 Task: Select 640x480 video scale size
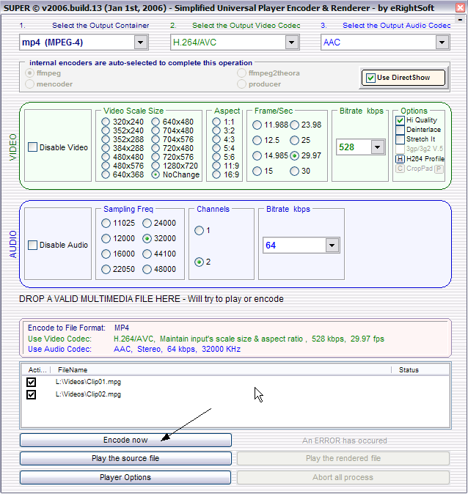(x=156, y=122)
